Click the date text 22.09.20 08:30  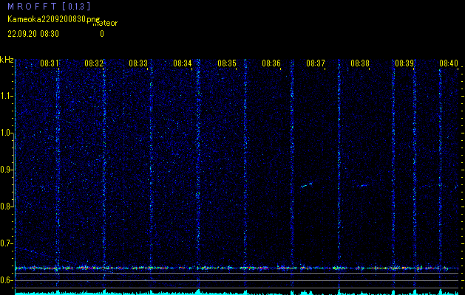(x=33, y=34)
